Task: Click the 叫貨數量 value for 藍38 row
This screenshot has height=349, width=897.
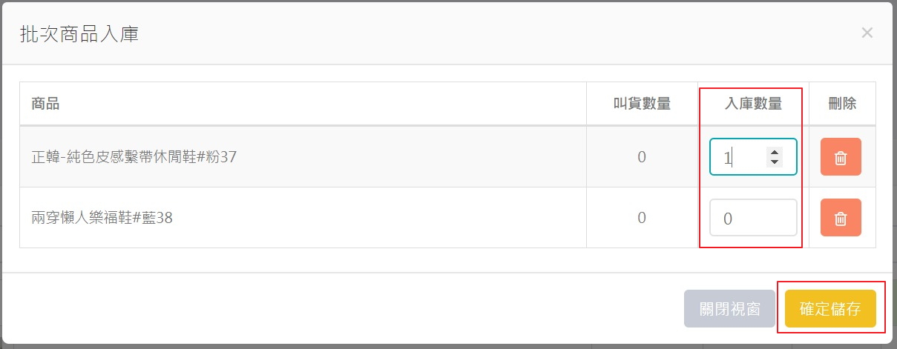Action: [642, 218]
